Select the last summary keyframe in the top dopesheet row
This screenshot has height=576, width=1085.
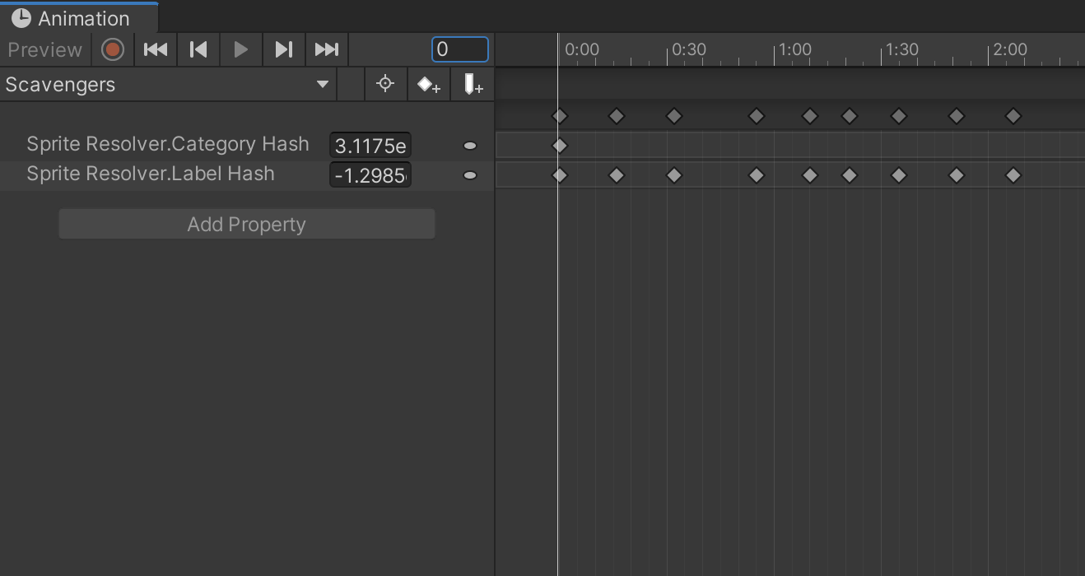pos(1013,116)
